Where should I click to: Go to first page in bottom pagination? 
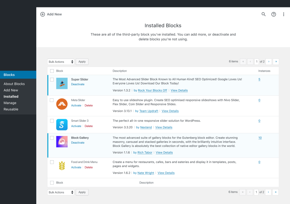click(243, 192)
